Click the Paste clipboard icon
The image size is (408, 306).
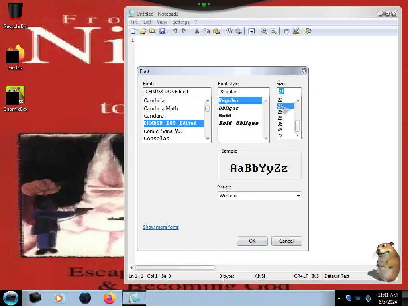tap(216, 31)
